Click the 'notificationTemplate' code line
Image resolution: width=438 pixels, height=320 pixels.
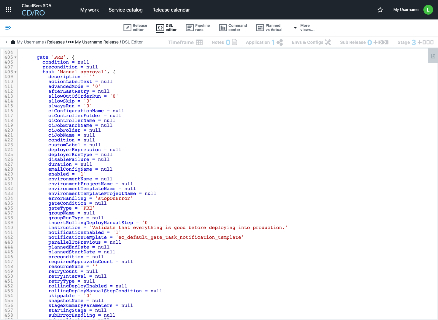(146, 237)
